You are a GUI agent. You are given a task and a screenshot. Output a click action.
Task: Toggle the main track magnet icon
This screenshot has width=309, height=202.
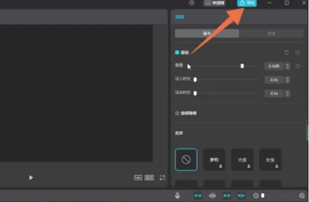click(x=198, y=195)
